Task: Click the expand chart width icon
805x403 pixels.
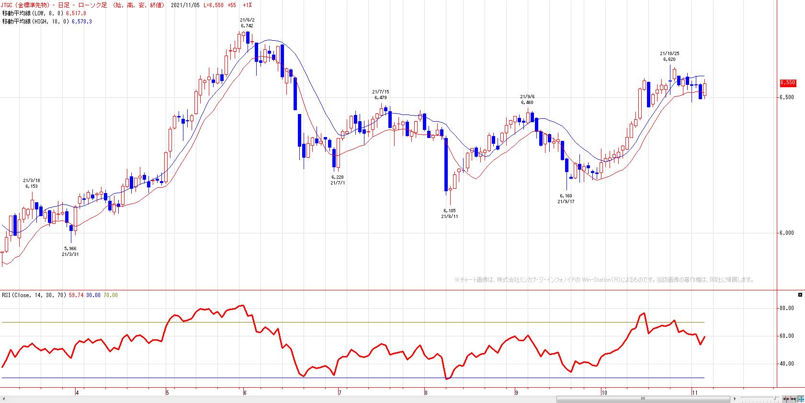Action: click(x=793, y=399)
